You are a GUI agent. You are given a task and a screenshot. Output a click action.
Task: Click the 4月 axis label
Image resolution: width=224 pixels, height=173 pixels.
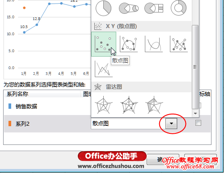click(61, 74)
